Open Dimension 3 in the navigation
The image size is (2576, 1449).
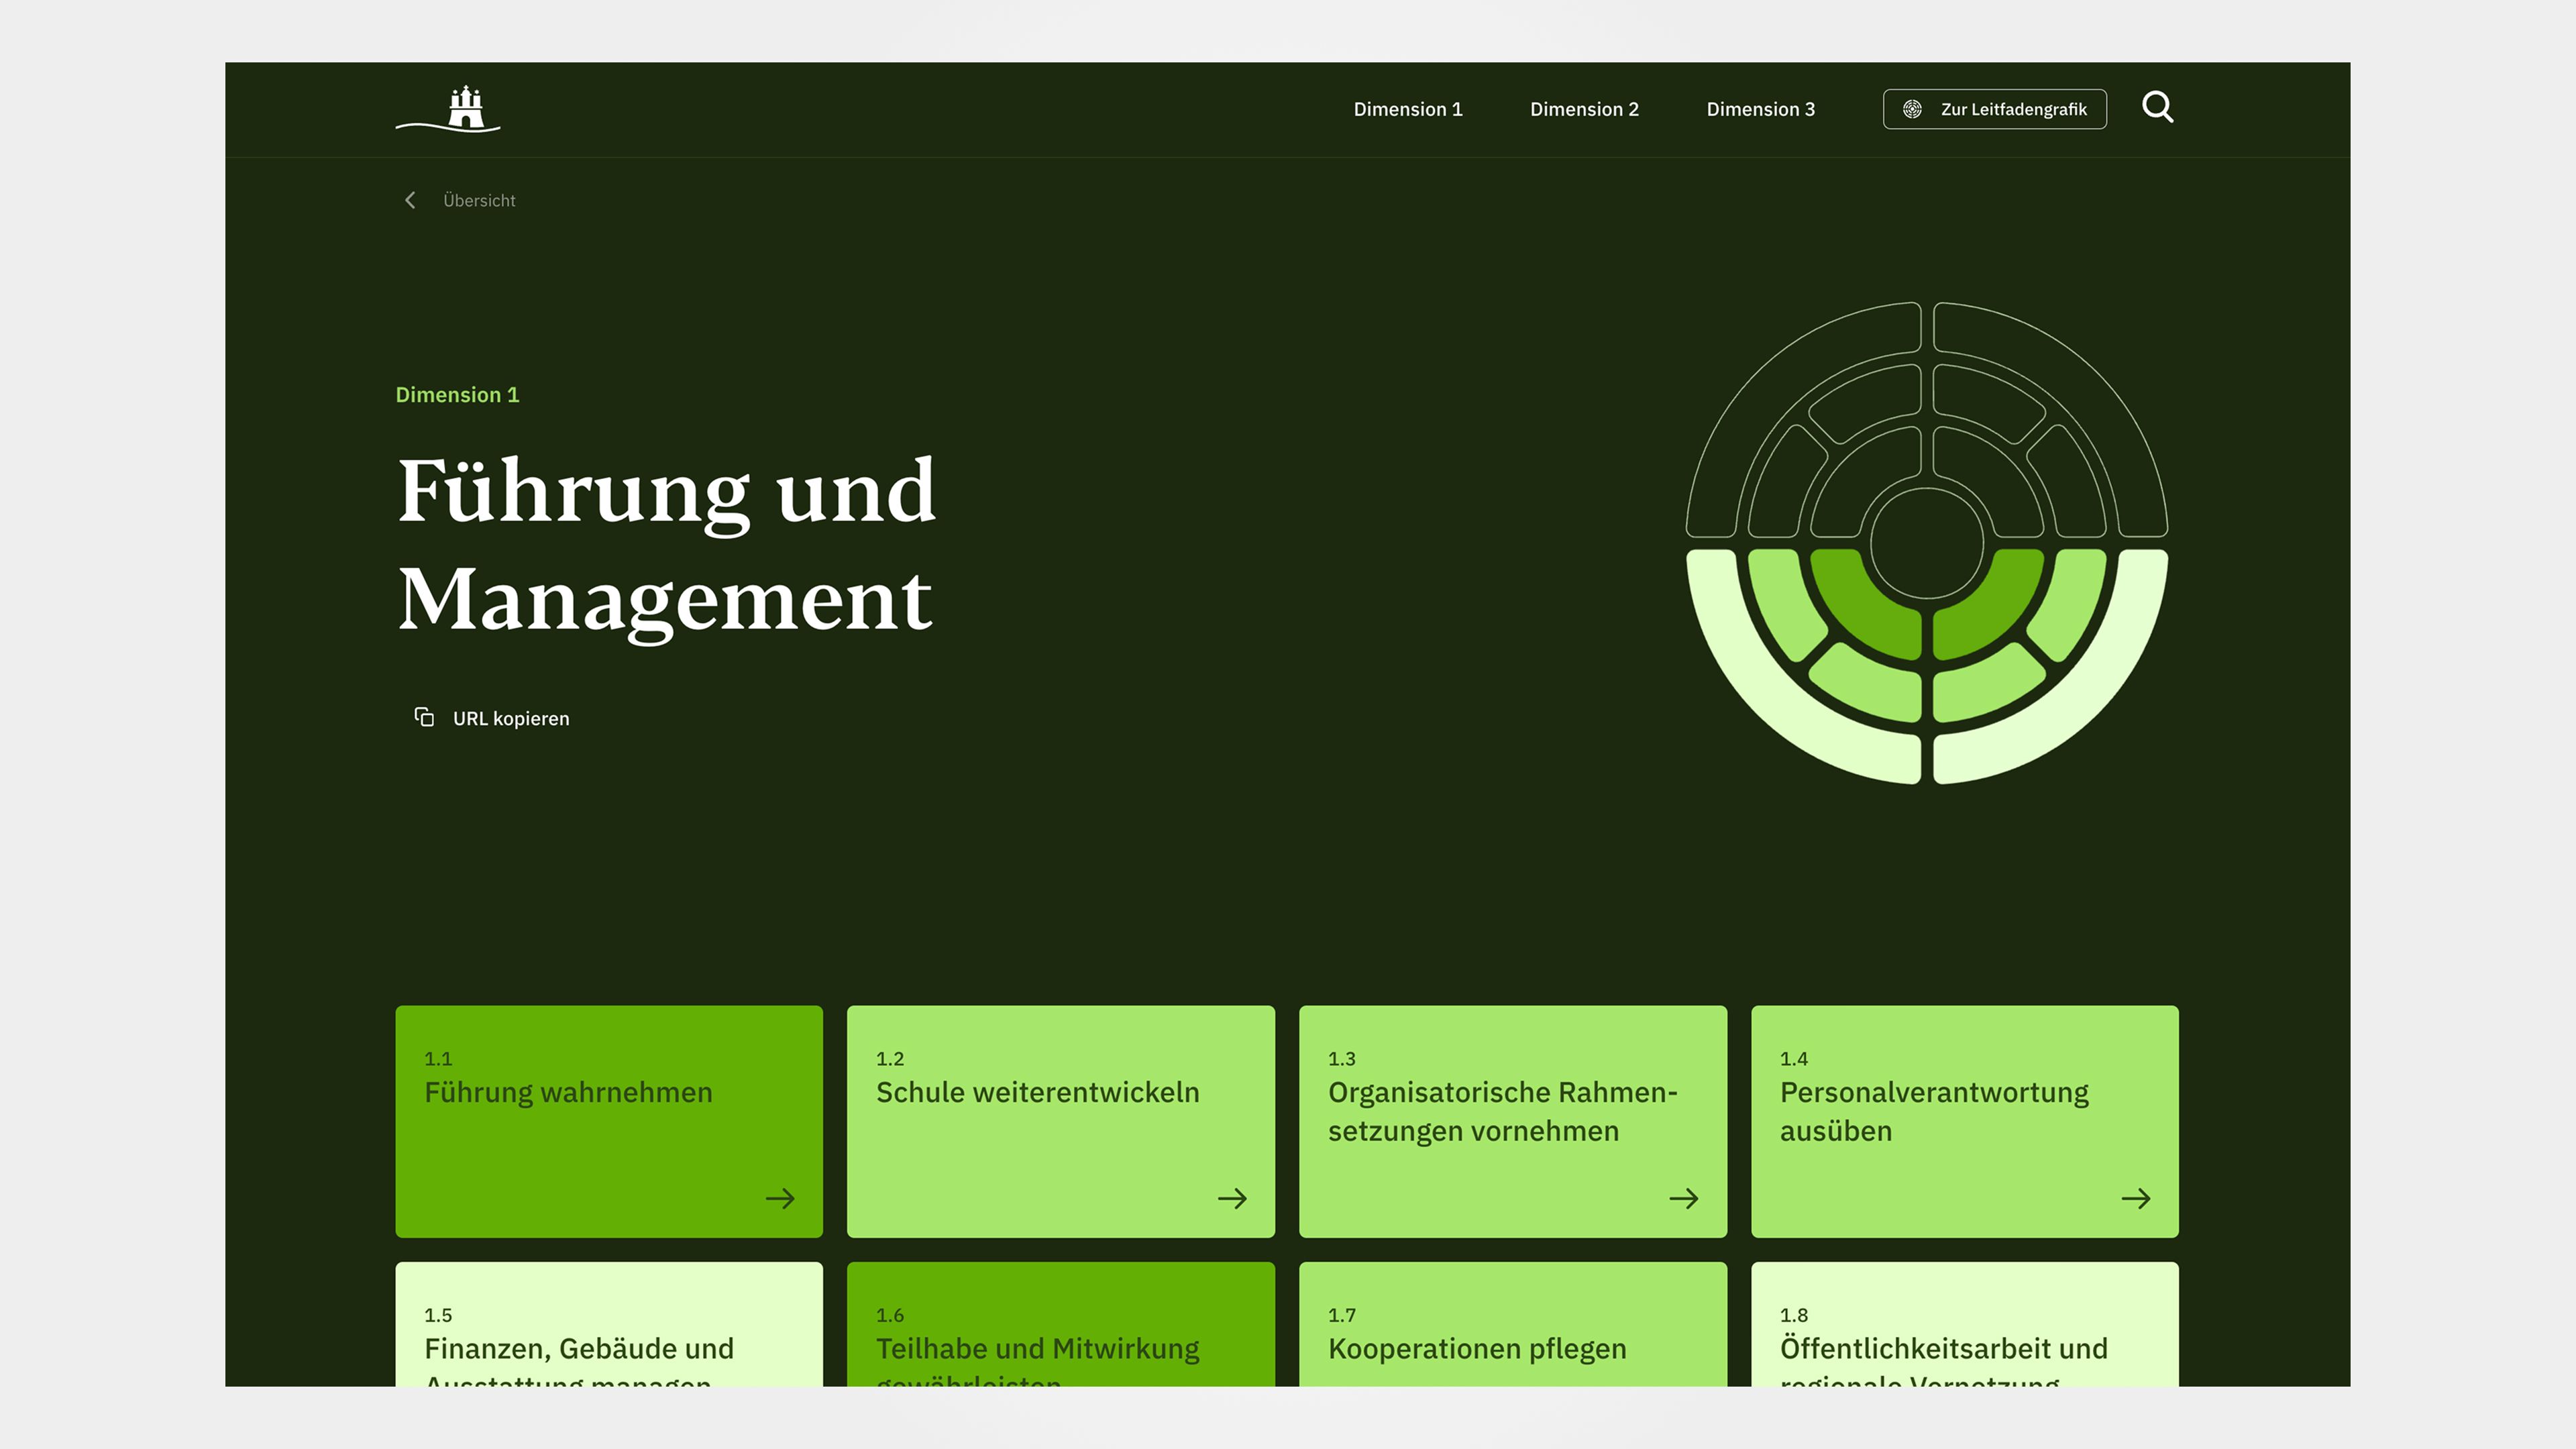pyautogui.click(x=1760, y=109)
